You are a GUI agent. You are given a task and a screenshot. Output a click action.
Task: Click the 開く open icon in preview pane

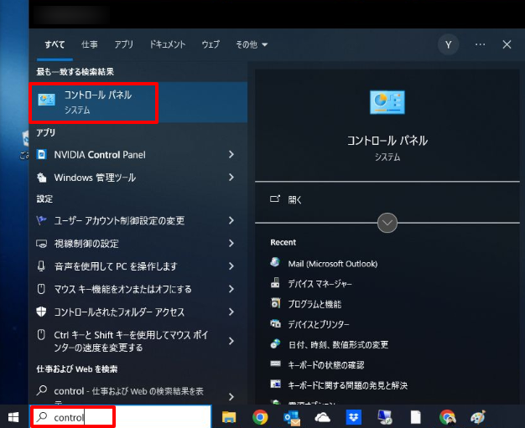[x=275, y=199]
